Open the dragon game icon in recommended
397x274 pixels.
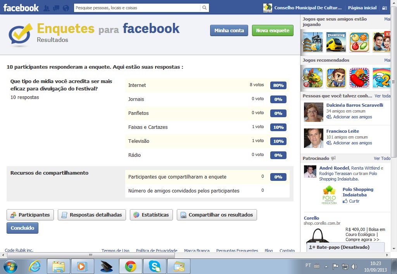[x=313, y=78]
